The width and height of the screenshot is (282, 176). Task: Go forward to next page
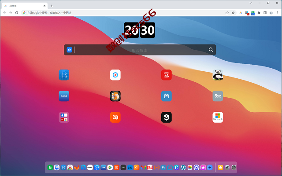tap(11, 13)
